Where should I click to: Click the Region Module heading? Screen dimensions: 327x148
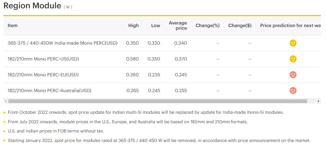32,6
